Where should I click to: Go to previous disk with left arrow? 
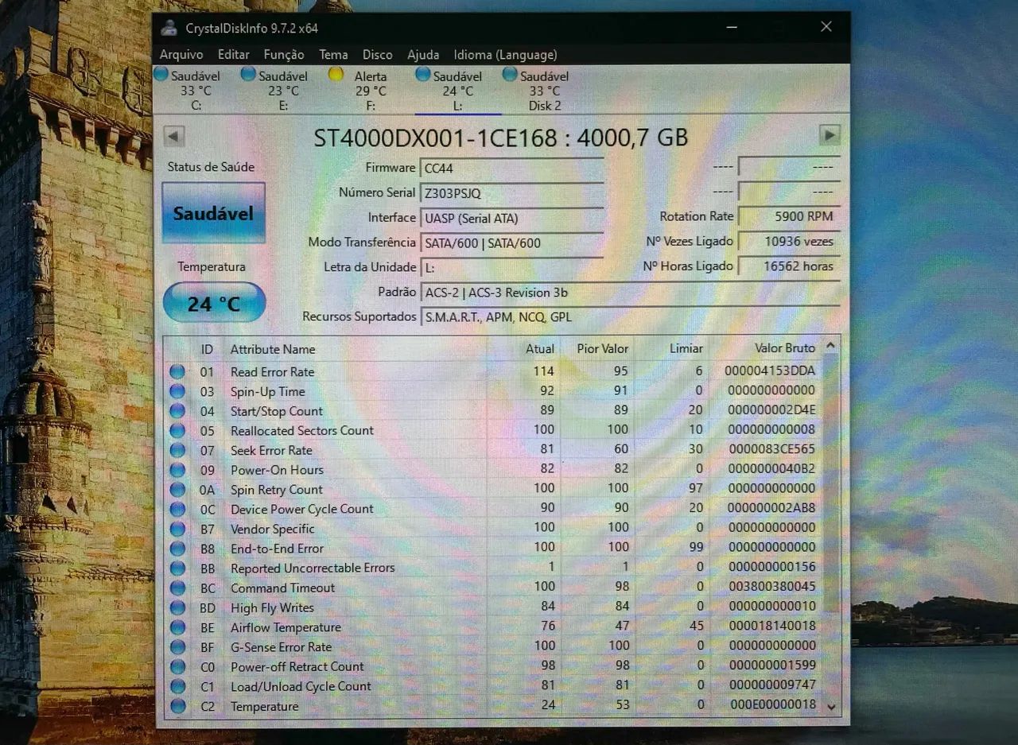coord(174,135)
